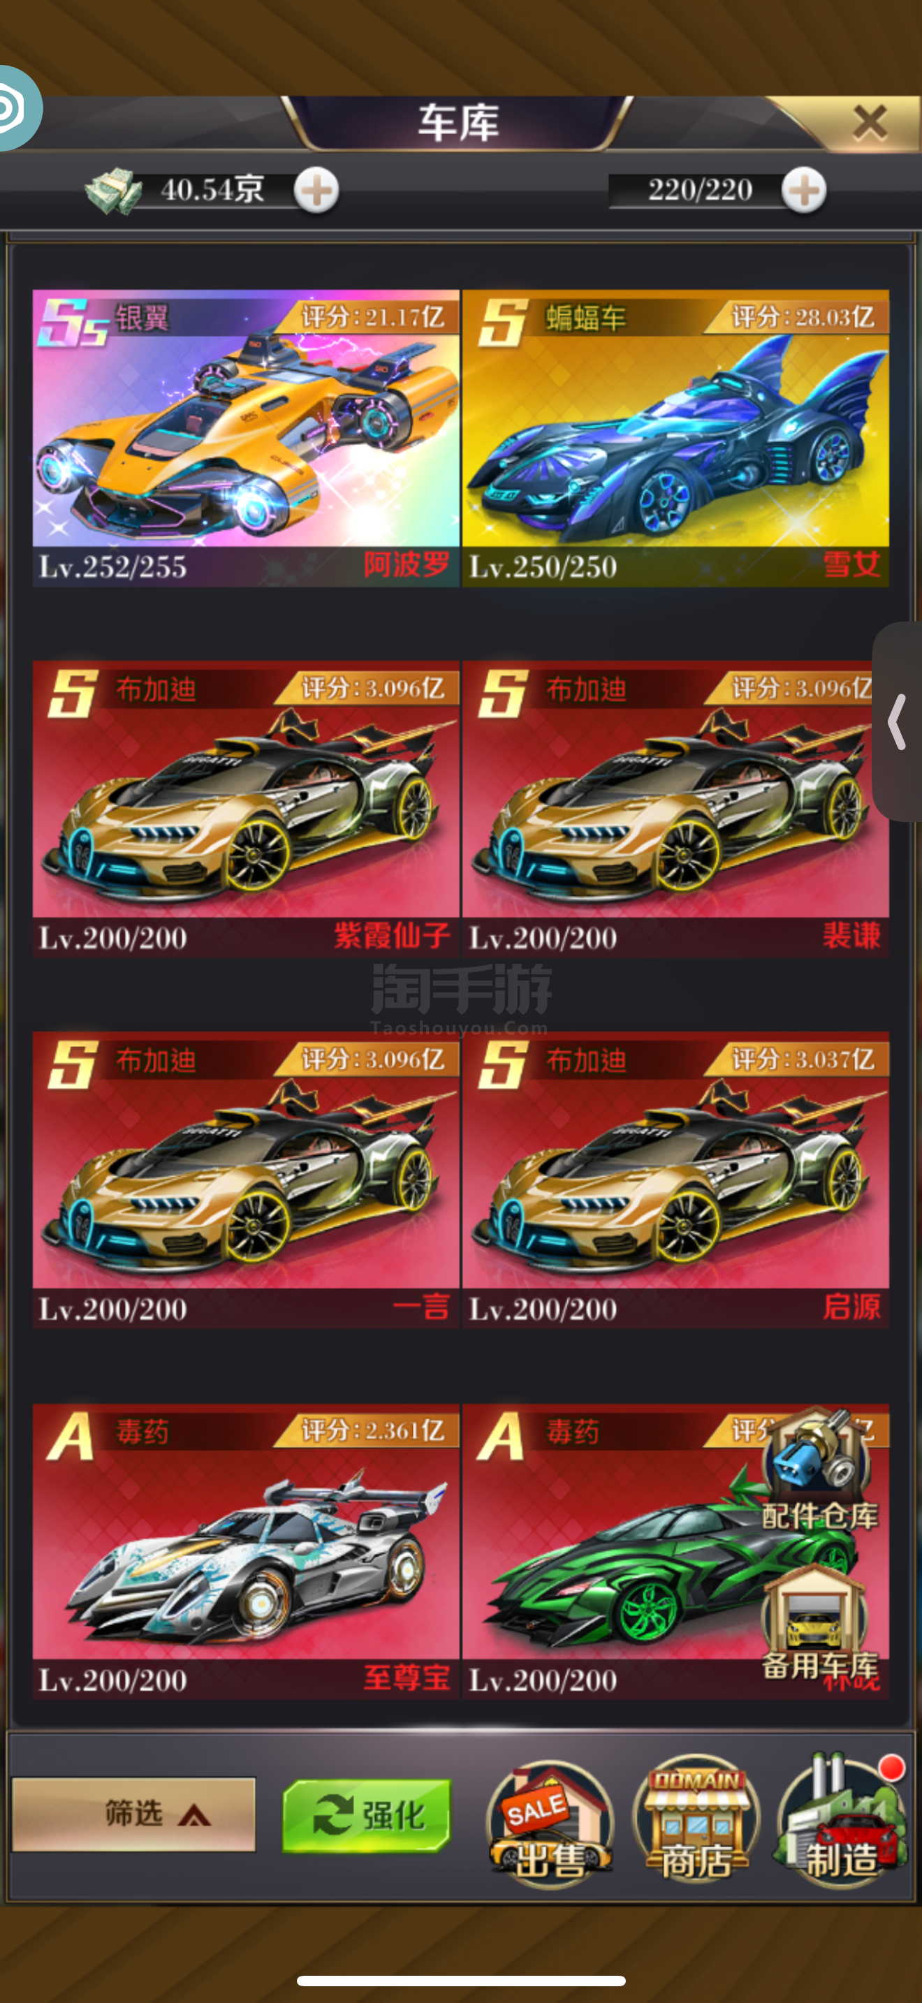Add more cash with the plus icon
The height and width of the screenshot is (2003, 922).
(x=316, y=191)
